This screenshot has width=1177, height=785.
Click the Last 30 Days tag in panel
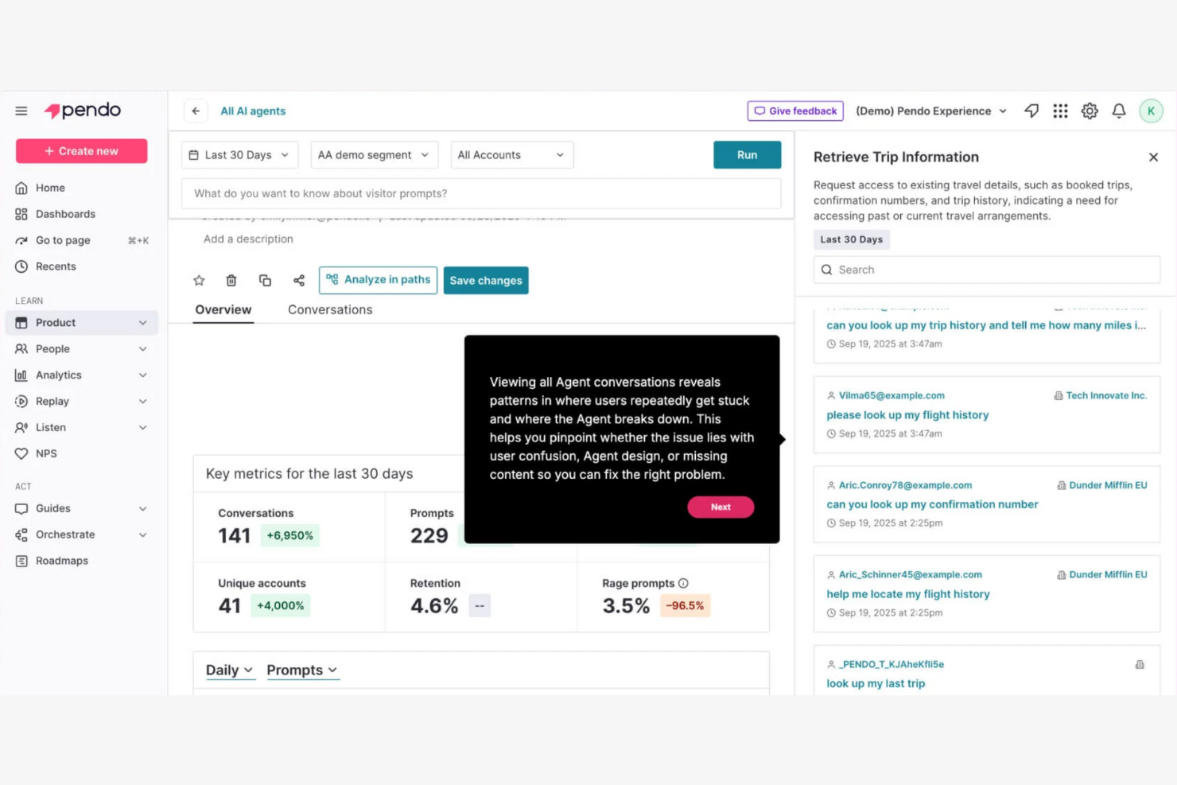click(852, 239)
